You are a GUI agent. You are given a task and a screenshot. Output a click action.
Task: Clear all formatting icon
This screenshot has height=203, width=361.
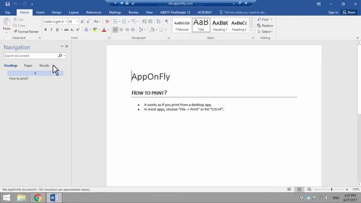[107, 21]
